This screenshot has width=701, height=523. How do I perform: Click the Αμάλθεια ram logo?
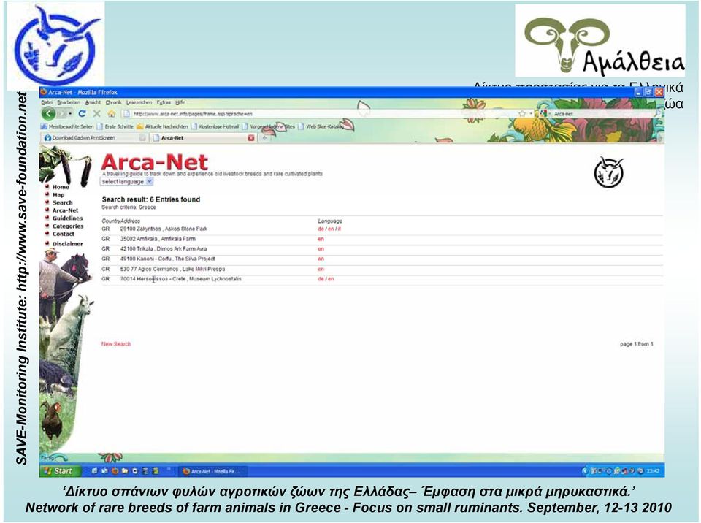point(600,41)
